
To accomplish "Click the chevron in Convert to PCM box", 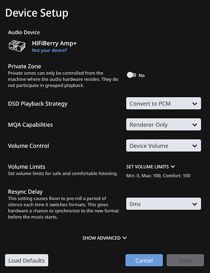I will click(x=195, y=104).
